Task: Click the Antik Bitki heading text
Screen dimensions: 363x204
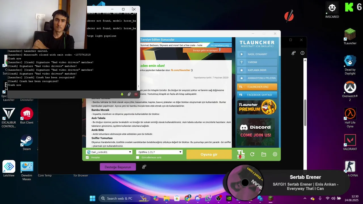Action: pyautogui.click(x=98, y=130)
